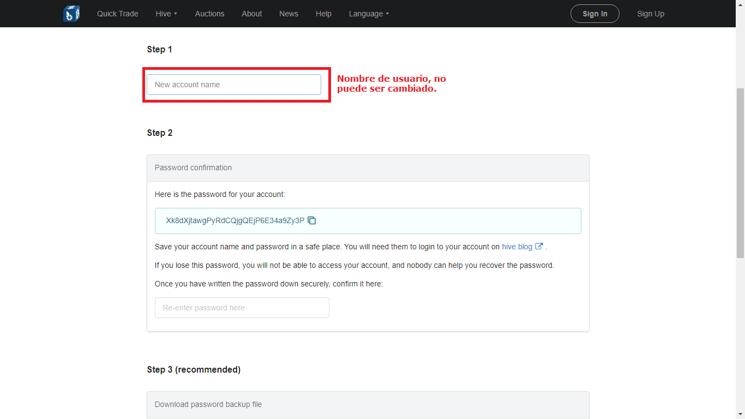Click the BlockTrades cube logo
This screenshot has width=745, height=419.
point(71,13)
